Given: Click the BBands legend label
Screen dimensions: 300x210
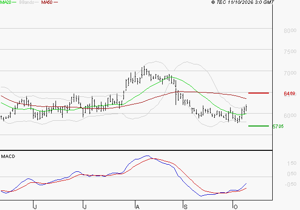Looking at the screenshot, I should click(27, 2).
